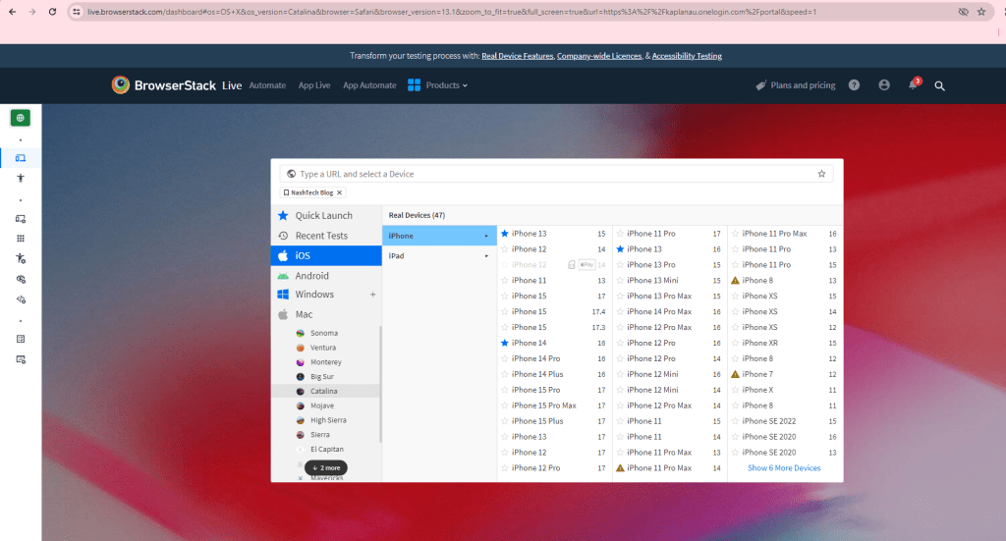Image resolution: width=1006 pixels, height=541 pixels.
Task: Open the Quick Launch section
Action: click(x=322, y=216)
